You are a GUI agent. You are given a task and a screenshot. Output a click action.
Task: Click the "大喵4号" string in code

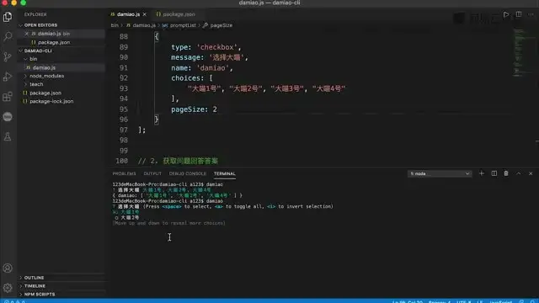click(328, 88)
